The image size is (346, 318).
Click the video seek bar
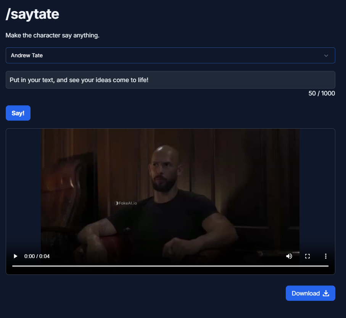(x=170, y=266)
